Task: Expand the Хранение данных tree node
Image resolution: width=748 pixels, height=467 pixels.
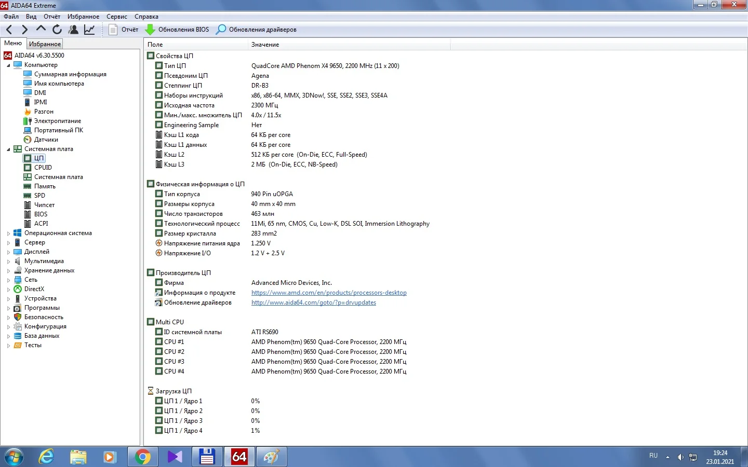Action: [x=8, y=271]
